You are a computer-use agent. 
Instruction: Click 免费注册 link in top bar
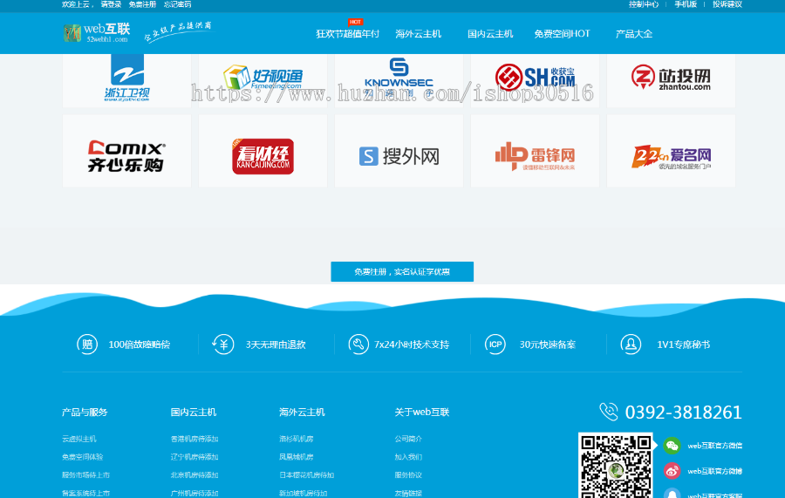[142, 4]
